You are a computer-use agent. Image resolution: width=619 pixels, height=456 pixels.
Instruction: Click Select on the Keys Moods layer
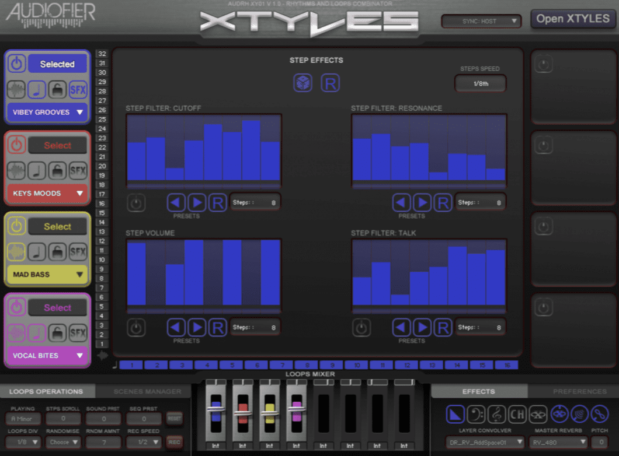coord(57,145)
